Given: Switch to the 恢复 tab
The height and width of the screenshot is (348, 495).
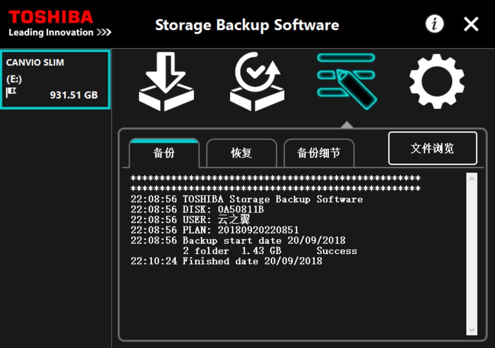Looking at the screenshot, I should (241, 153).
